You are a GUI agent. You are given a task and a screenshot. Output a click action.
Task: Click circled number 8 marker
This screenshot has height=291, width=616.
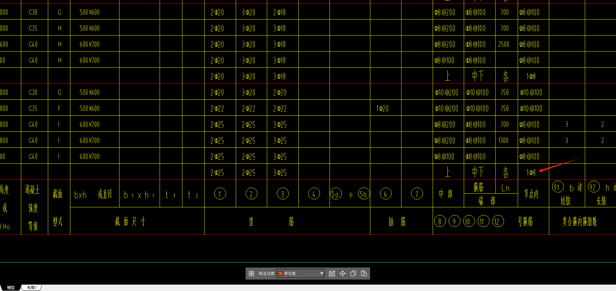tap(440, 221)
